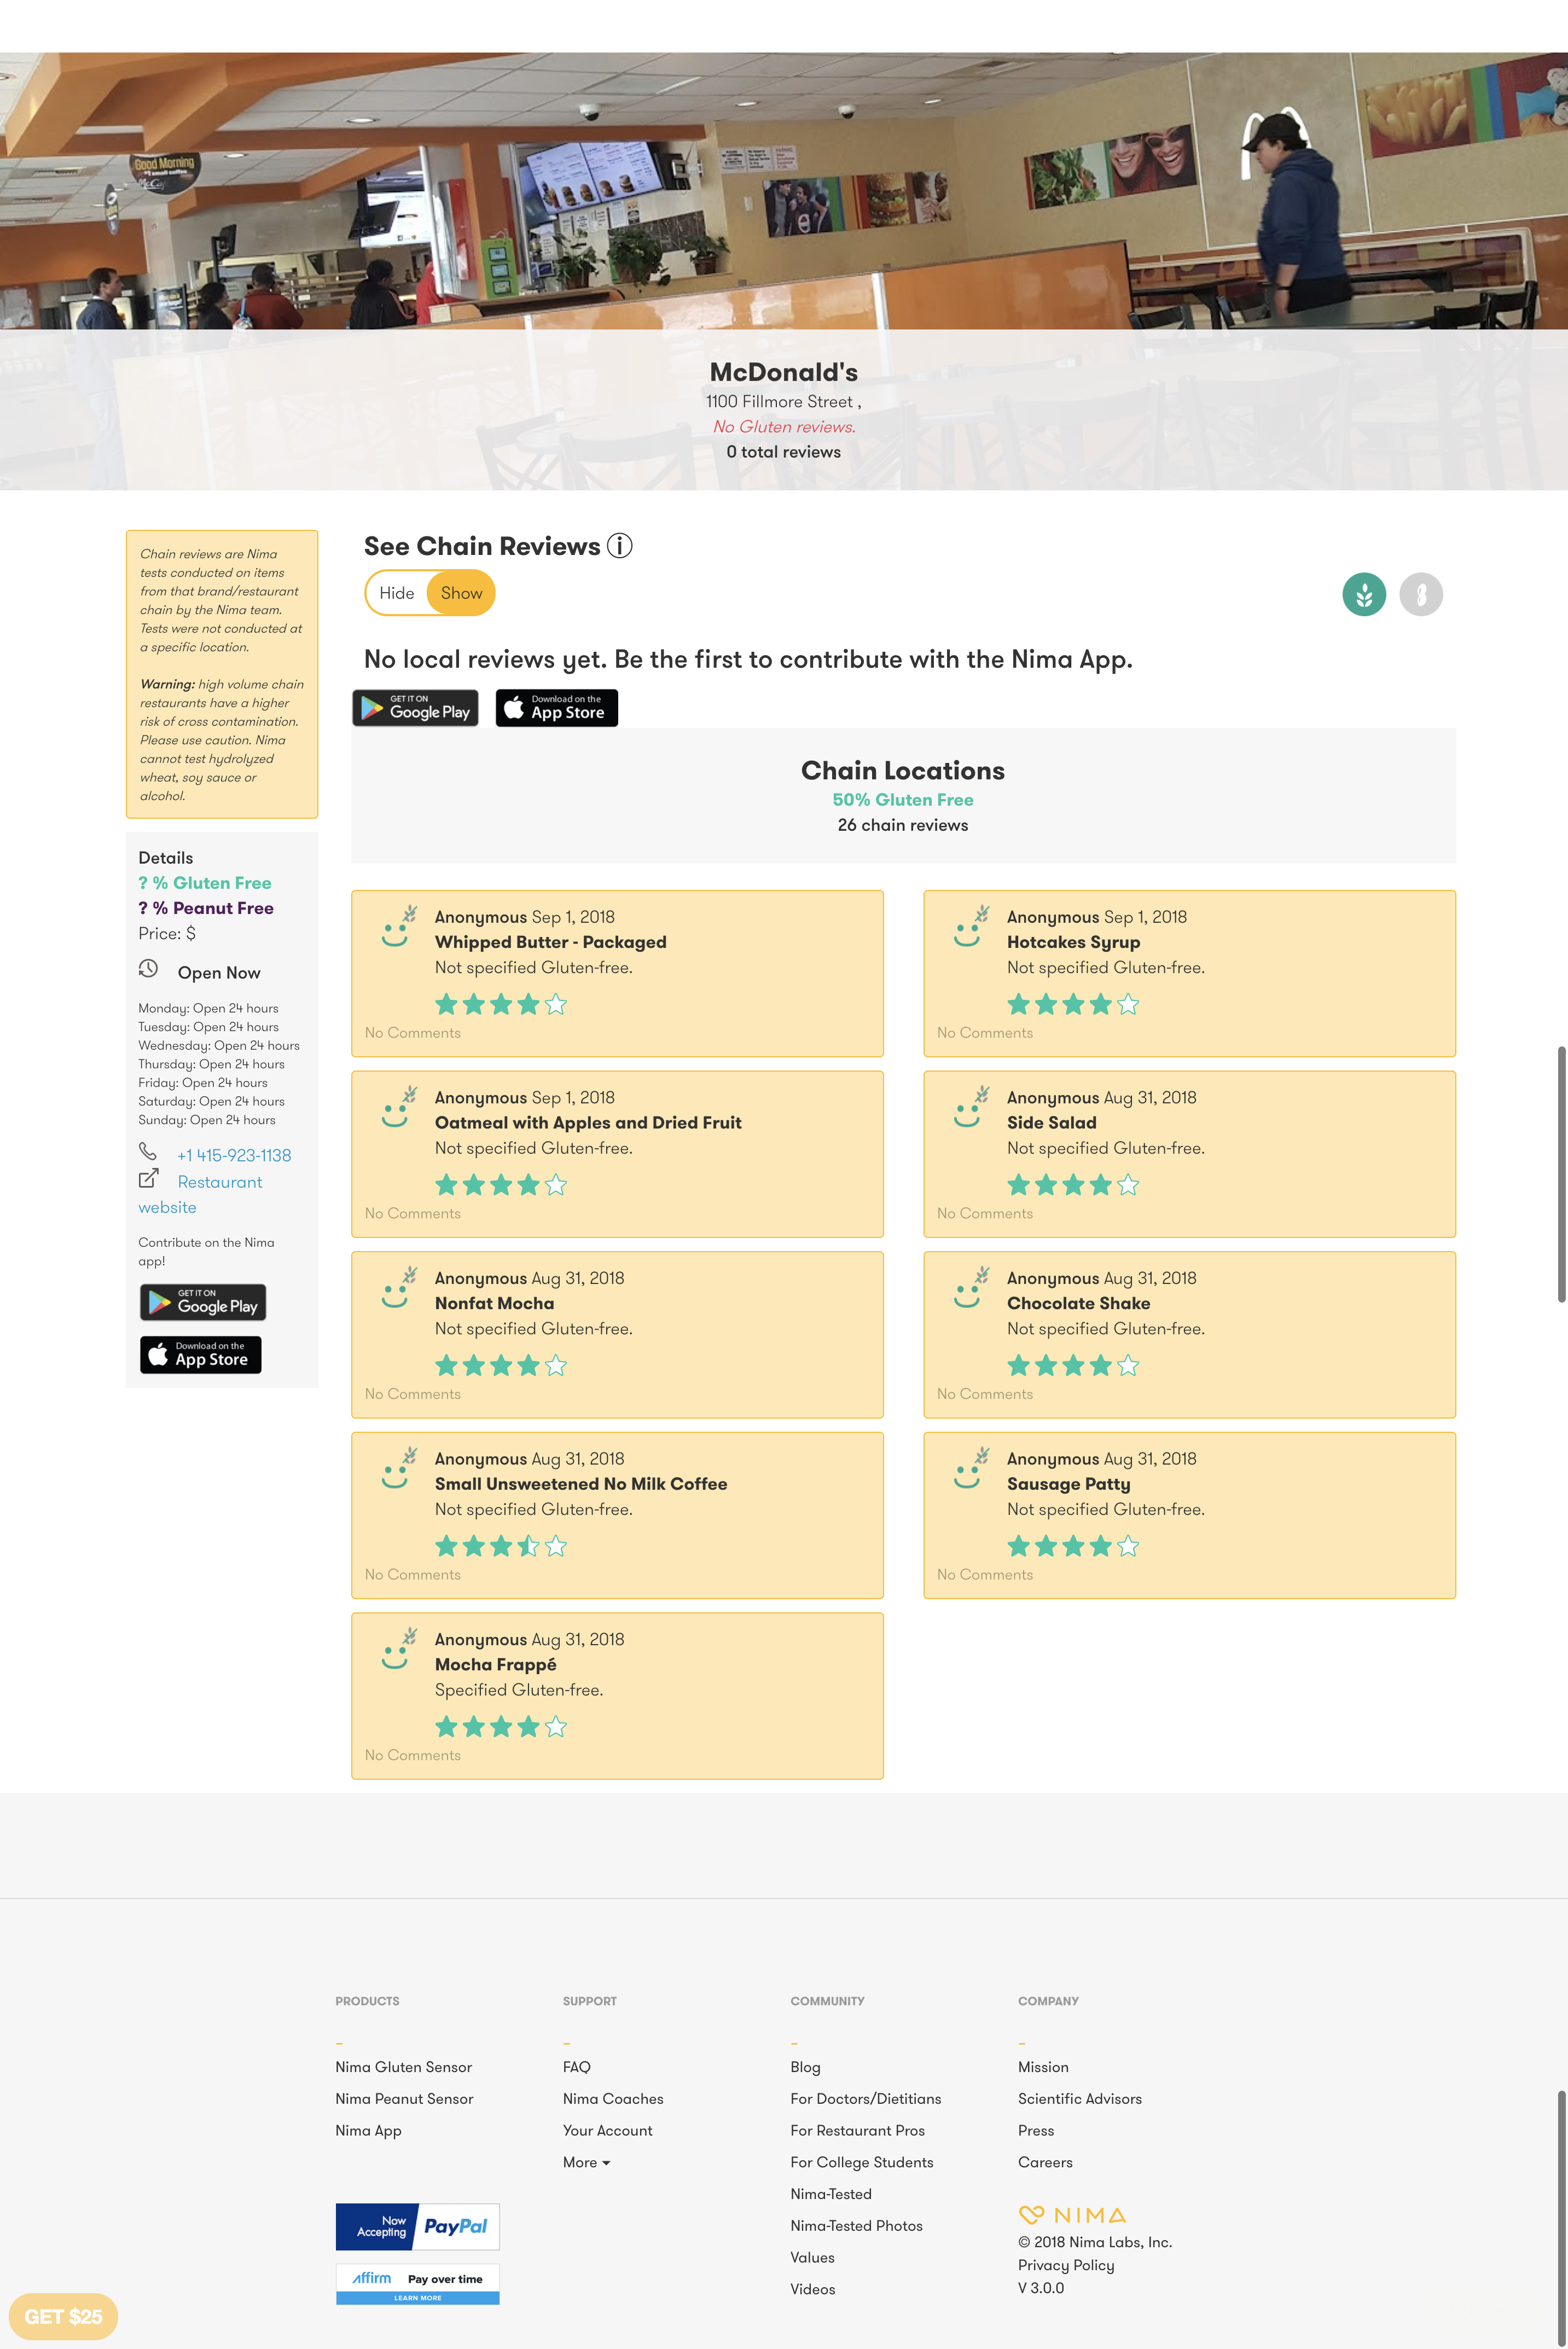Open Chocolate Shake review title
The image size is (1568, 2349).
1078,1304
